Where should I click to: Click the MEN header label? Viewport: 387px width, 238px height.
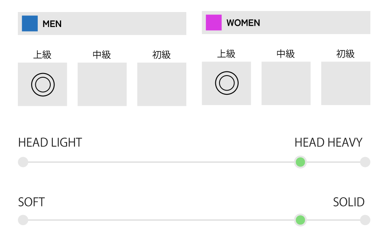(x=52, y=24)
